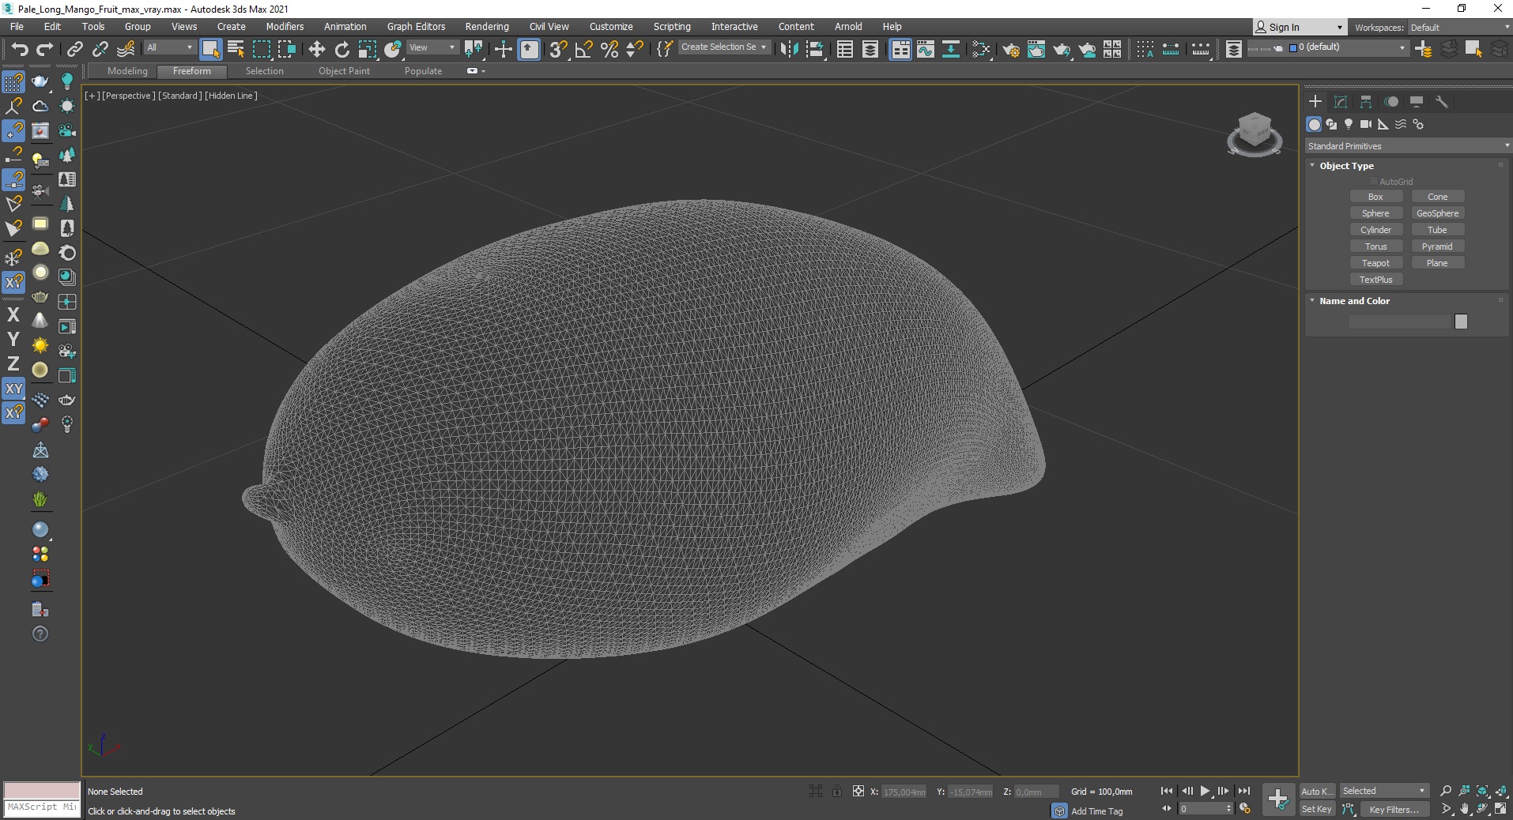Toggle Auto Key mode

(1317, 791)
